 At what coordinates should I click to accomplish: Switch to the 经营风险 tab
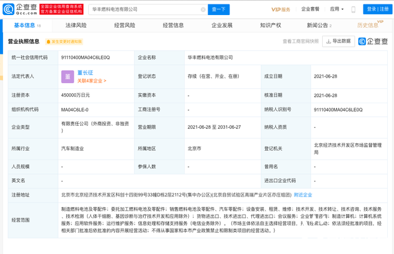click(124, 26)
